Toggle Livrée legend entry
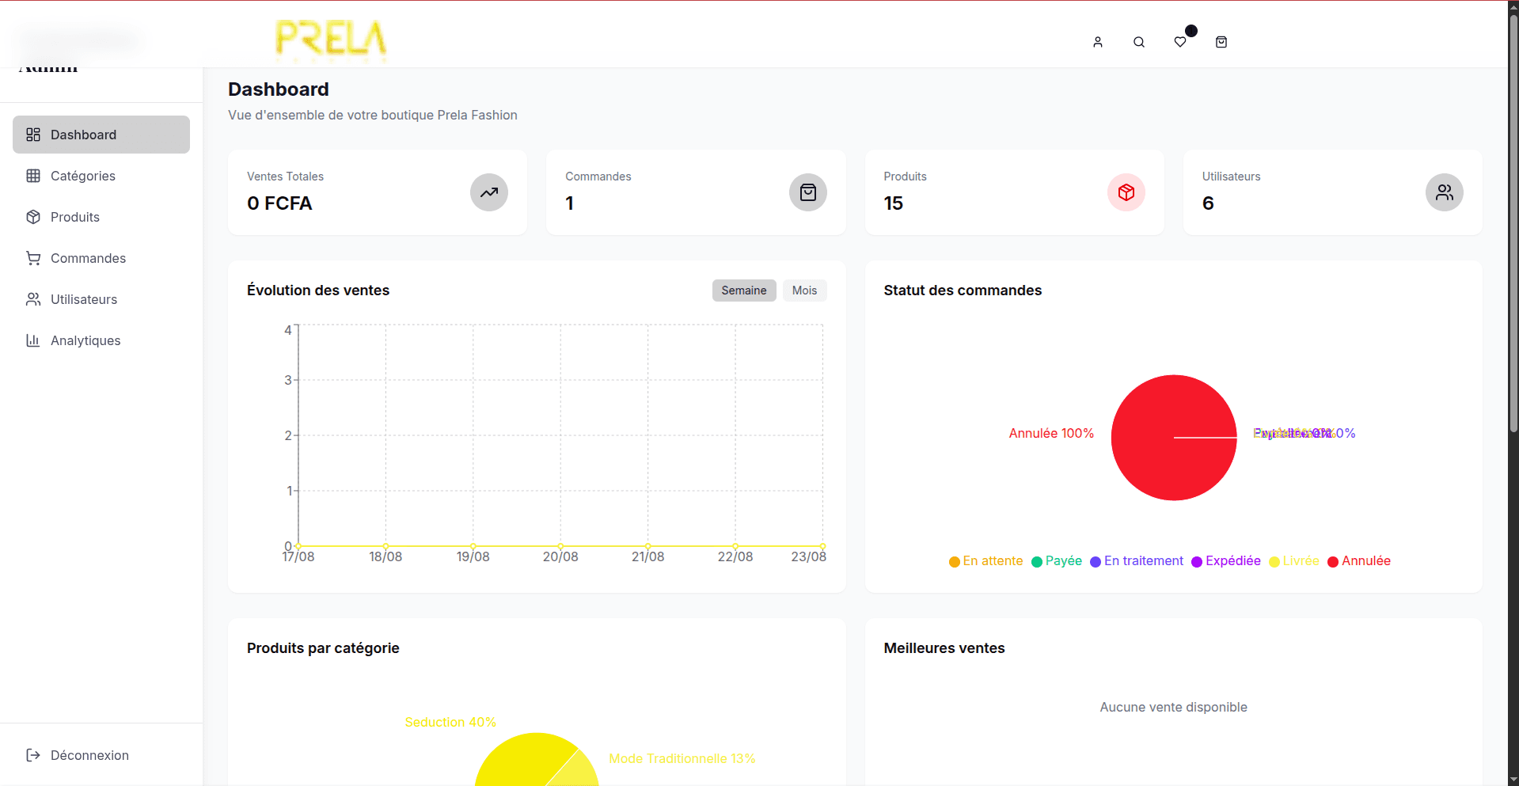This screenshot has height=786, width=1519. 1293,561
